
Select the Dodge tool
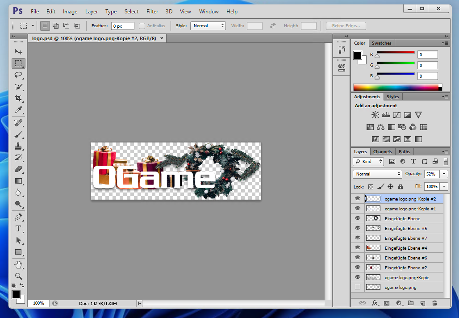[x=18, y=204]
